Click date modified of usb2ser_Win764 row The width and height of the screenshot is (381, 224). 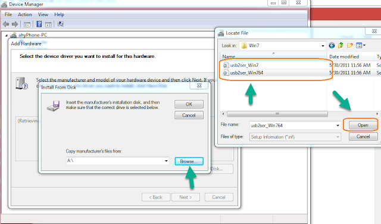click(x=350, y=73)
